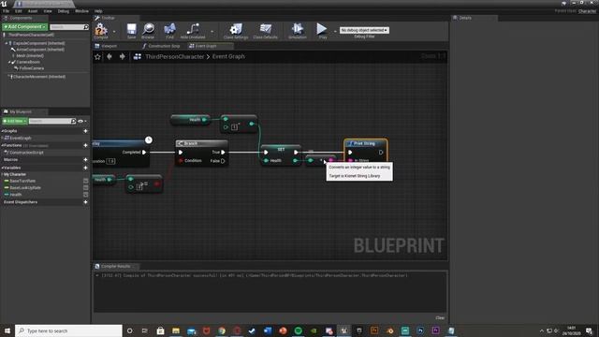Click the Browse magnifier toolbar icon
The width and height of the screenshot is (599, 337).
click(148, 30)
